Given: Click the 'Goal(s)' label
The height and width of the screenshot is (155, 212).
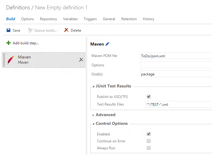Looking at the screenshot, I should (97, 74).
